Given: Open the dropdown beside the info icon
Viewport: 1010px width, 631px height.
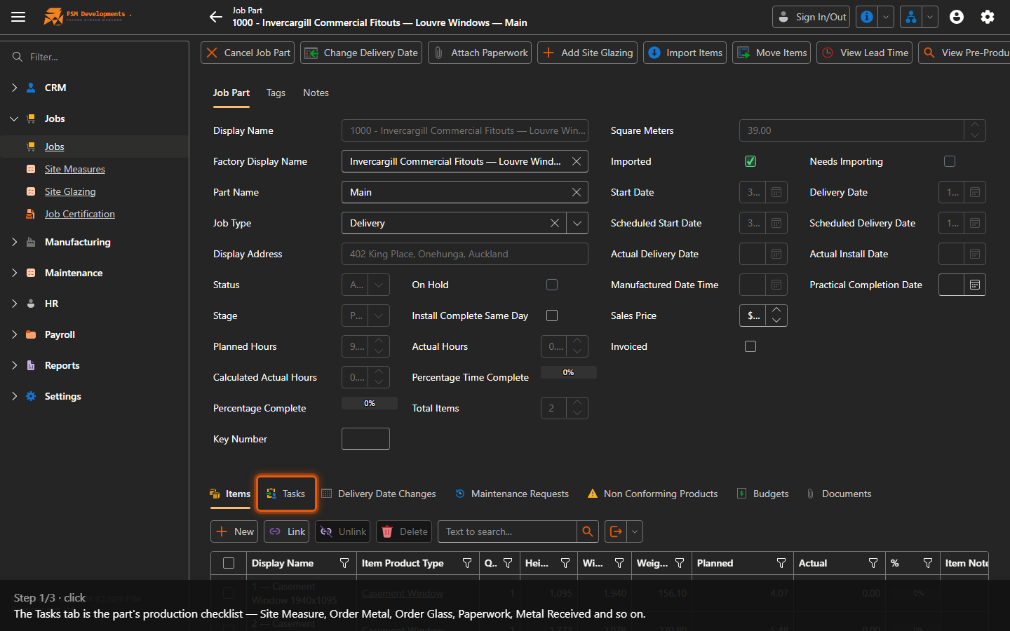Looking at the screenshot, I should [x=886, y=17].
